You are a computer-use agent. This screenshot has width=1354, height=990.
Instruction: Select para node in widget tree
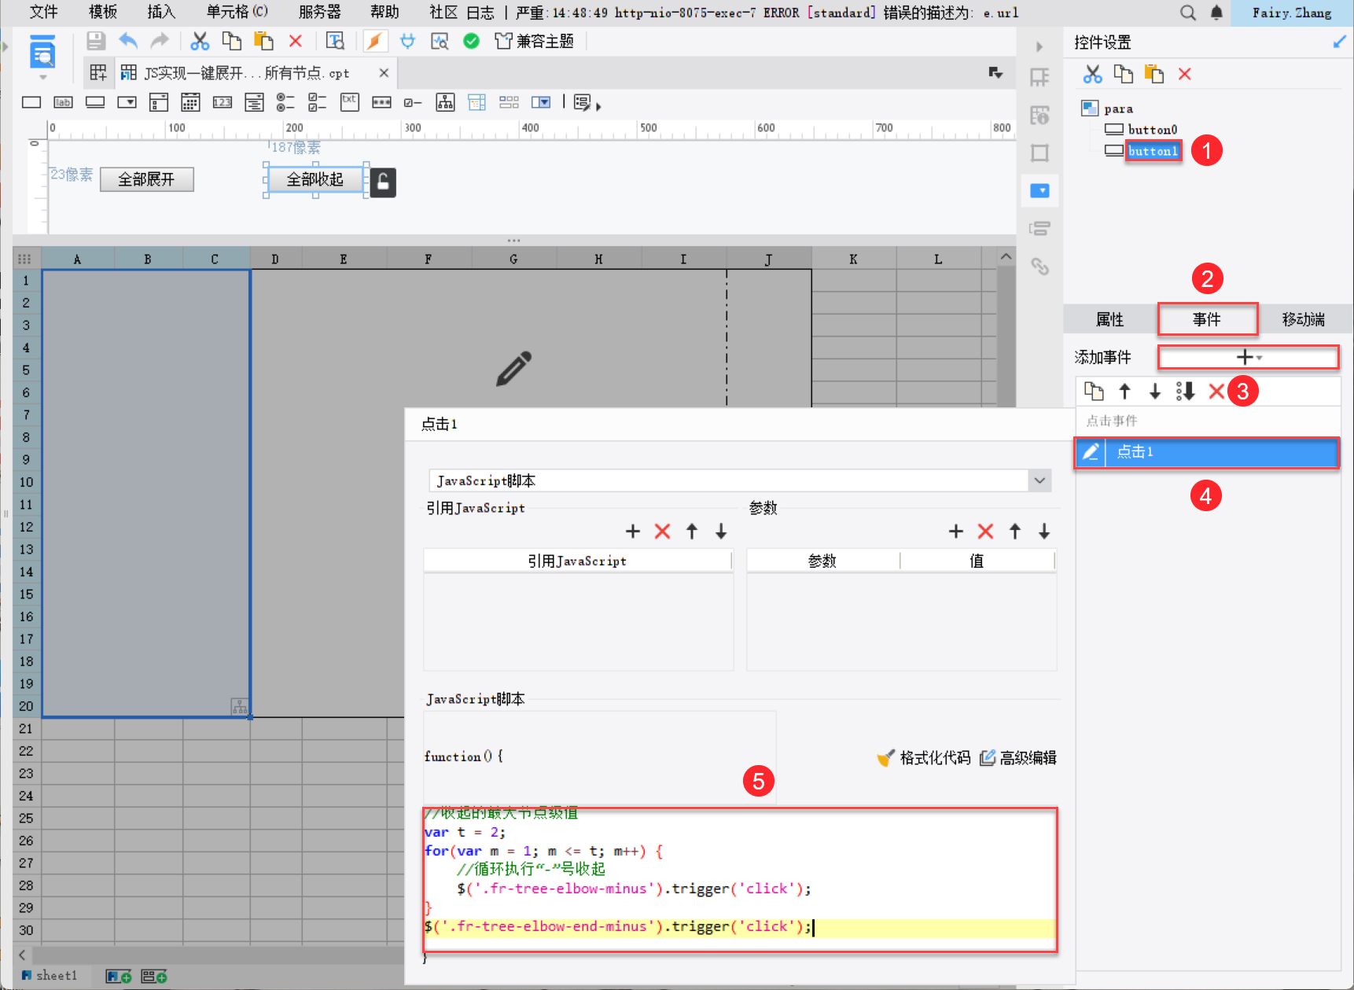(1118, 109)
